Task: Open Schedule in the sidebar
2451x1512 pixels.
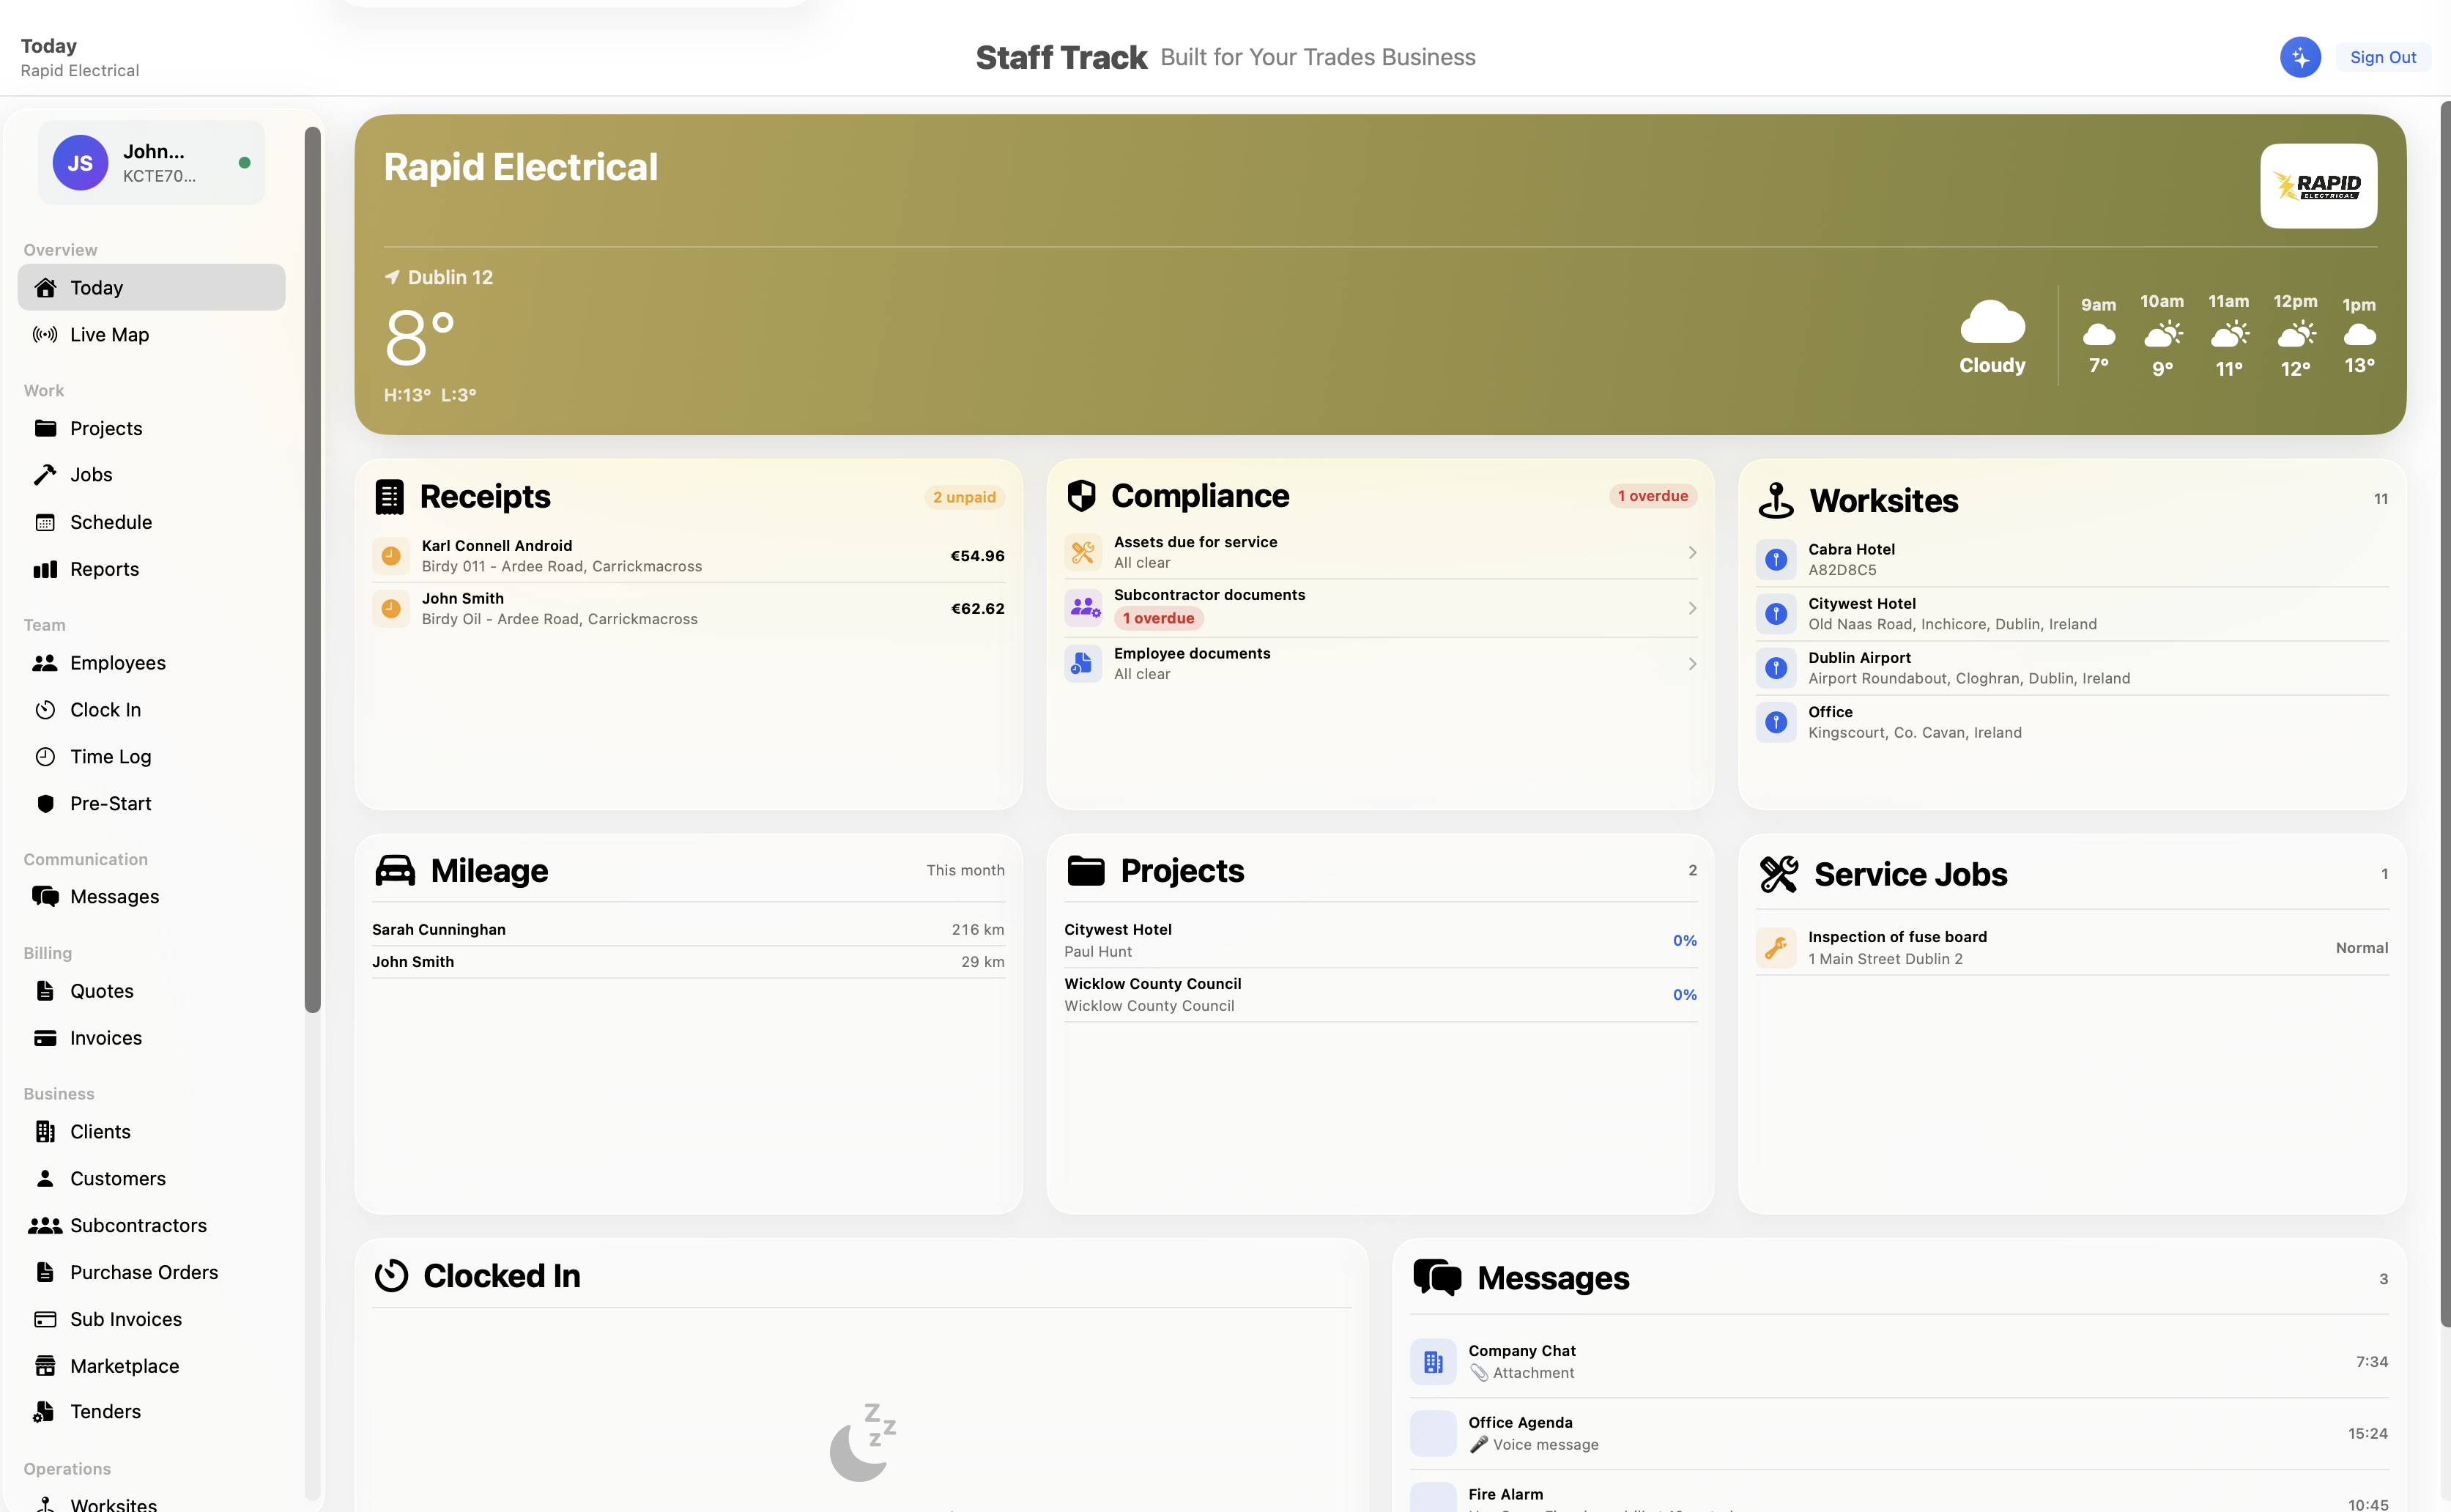Action: pos(151,522)
